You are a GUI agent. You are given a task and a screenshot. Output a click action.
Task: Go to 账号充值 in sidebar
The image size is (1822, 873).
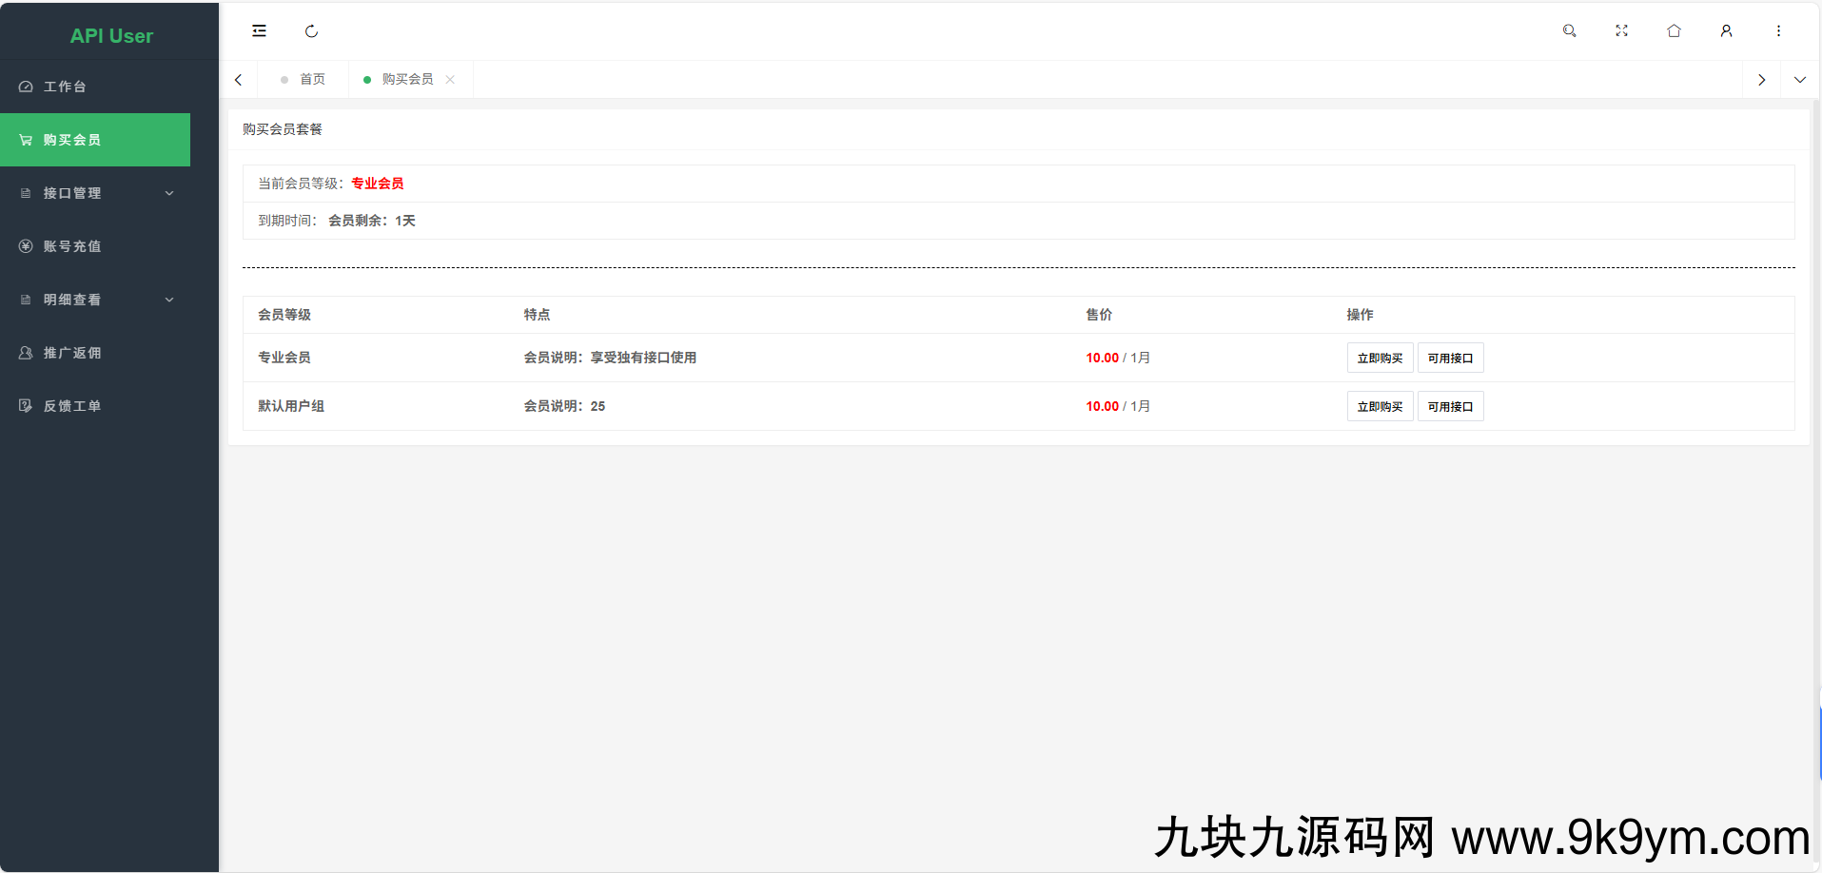(x=71, y=246)
